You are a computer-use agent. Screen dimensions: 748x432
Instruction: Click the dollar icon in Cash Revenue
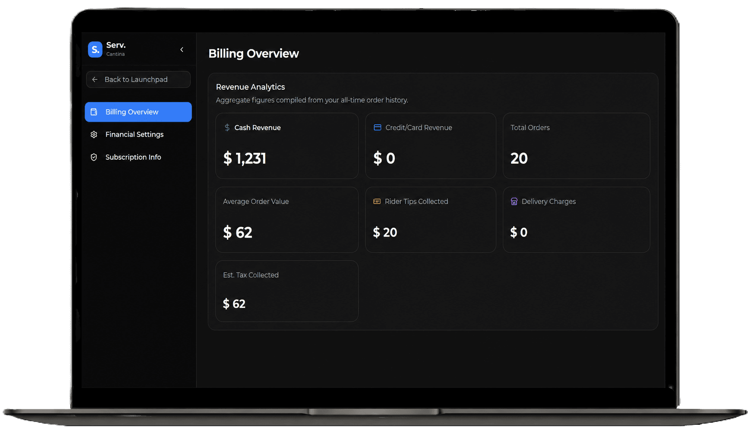pyautogui.click(x=227, y=127)
